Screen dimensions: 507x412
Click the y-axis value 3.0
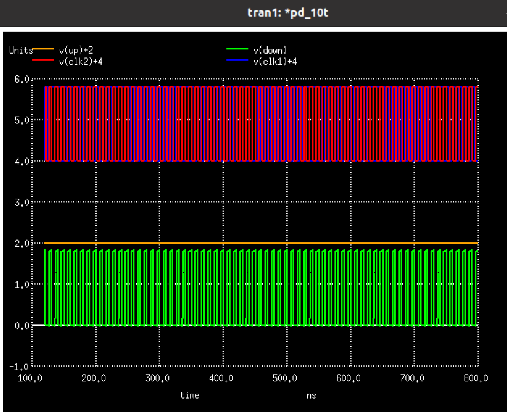22,203
